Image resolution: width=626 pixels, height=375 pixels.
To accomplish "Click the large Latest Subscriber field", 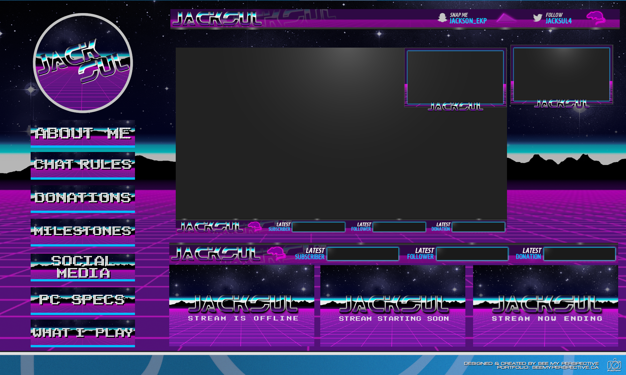I will 363,254.
